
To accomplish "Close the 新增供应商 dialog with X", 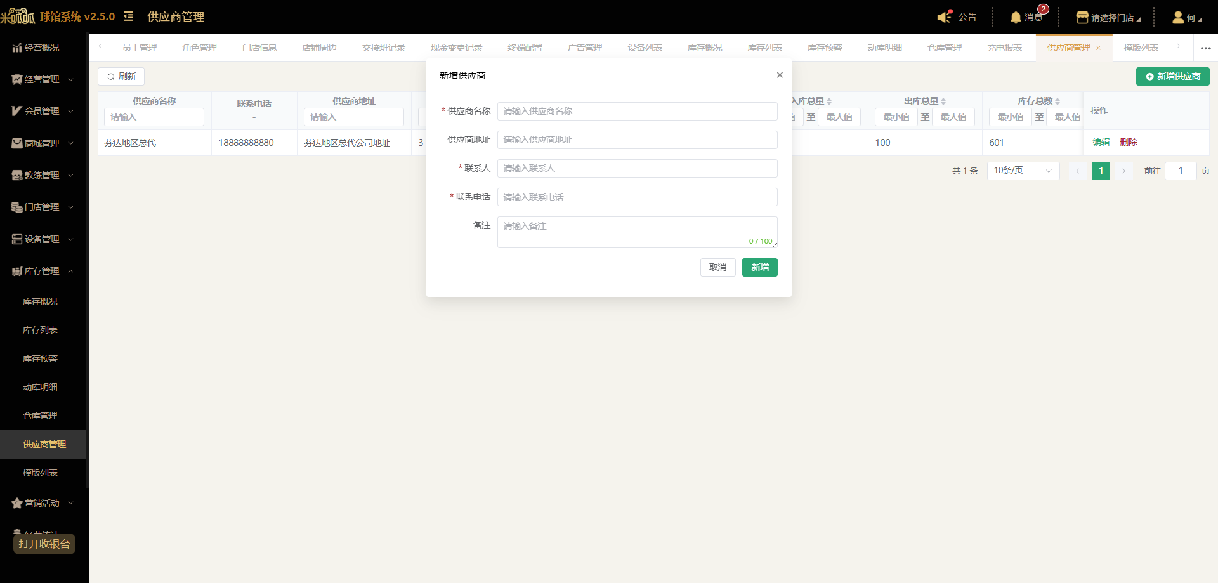I will (780, 75).
